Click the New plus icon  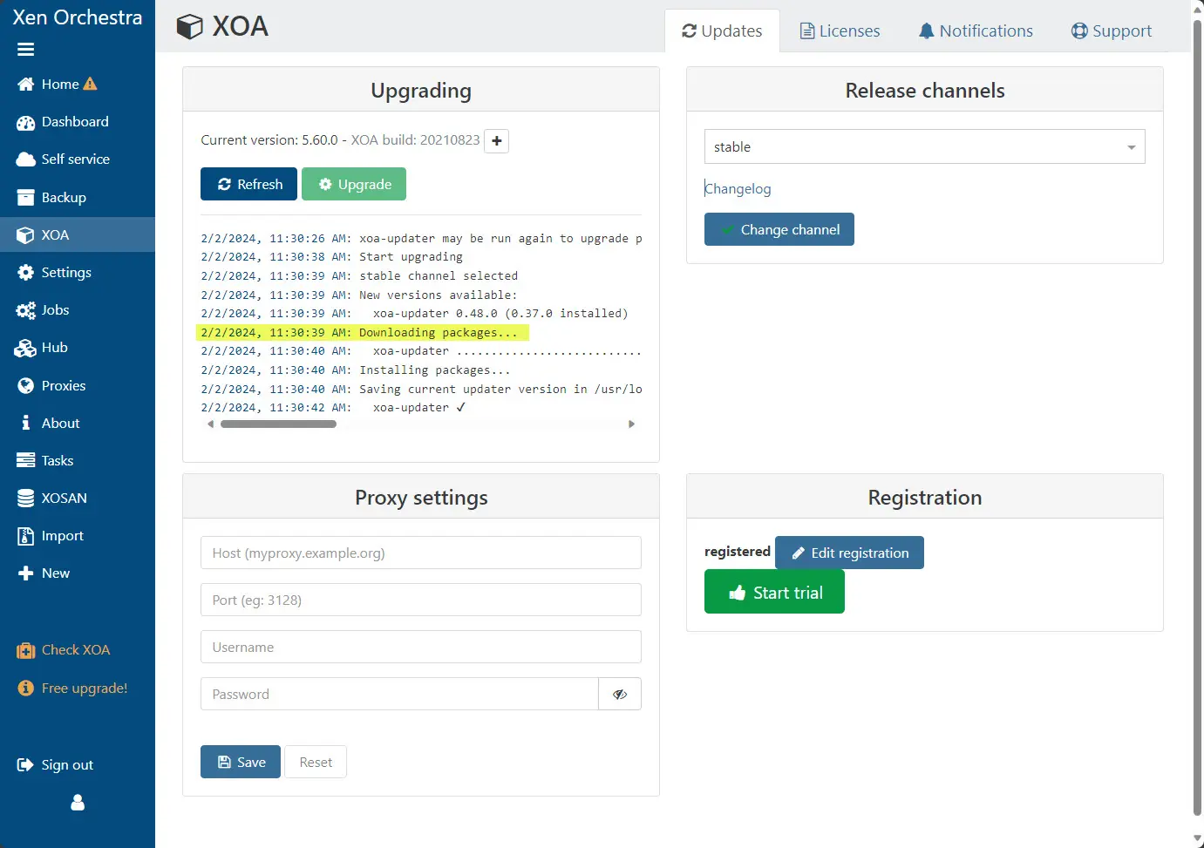(26, 573)
